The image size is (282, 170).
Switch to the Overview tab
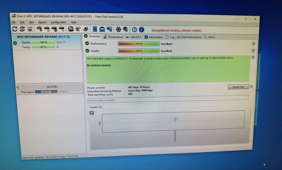click(x=92, y=36)
